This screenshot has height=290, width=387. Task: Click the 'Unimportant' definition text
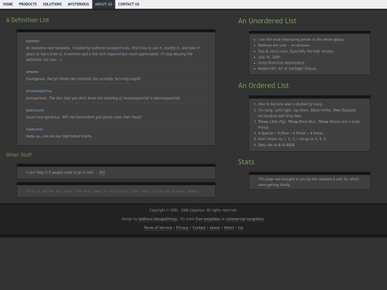103,98
